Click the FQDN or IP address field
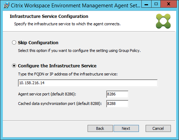The height and width of the screenshot is (140, 179). (x=88, y=83)
